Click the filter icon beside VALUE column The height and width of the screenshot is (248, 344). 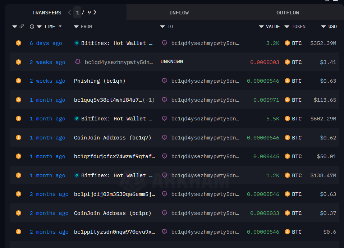click(x=261, y=26)
